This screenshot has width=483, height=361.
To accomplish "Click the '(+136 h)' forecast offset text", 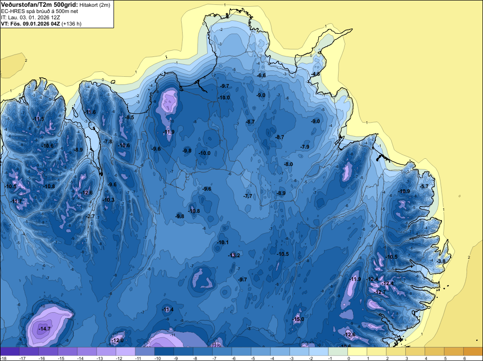I will 71,24.
